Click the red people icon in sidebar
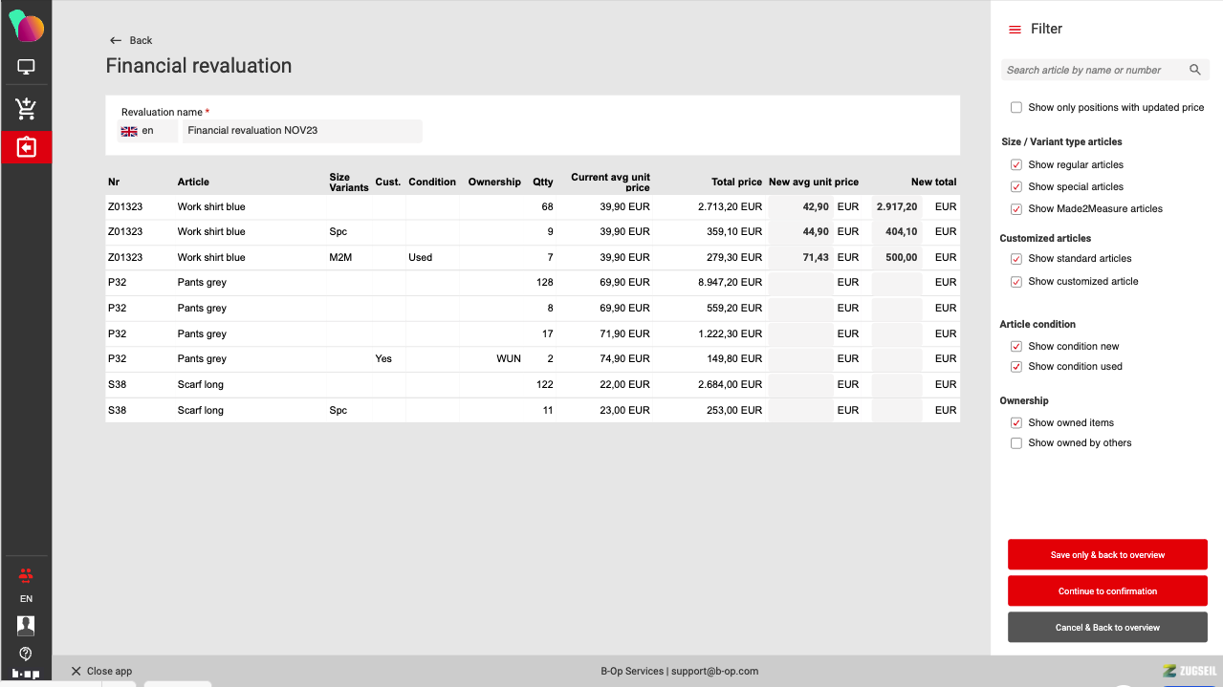 [x=26, y=575]
